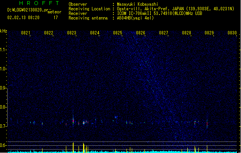Click the Receiving antenna label
Screen dimensions: 241x153
[88, 18]
